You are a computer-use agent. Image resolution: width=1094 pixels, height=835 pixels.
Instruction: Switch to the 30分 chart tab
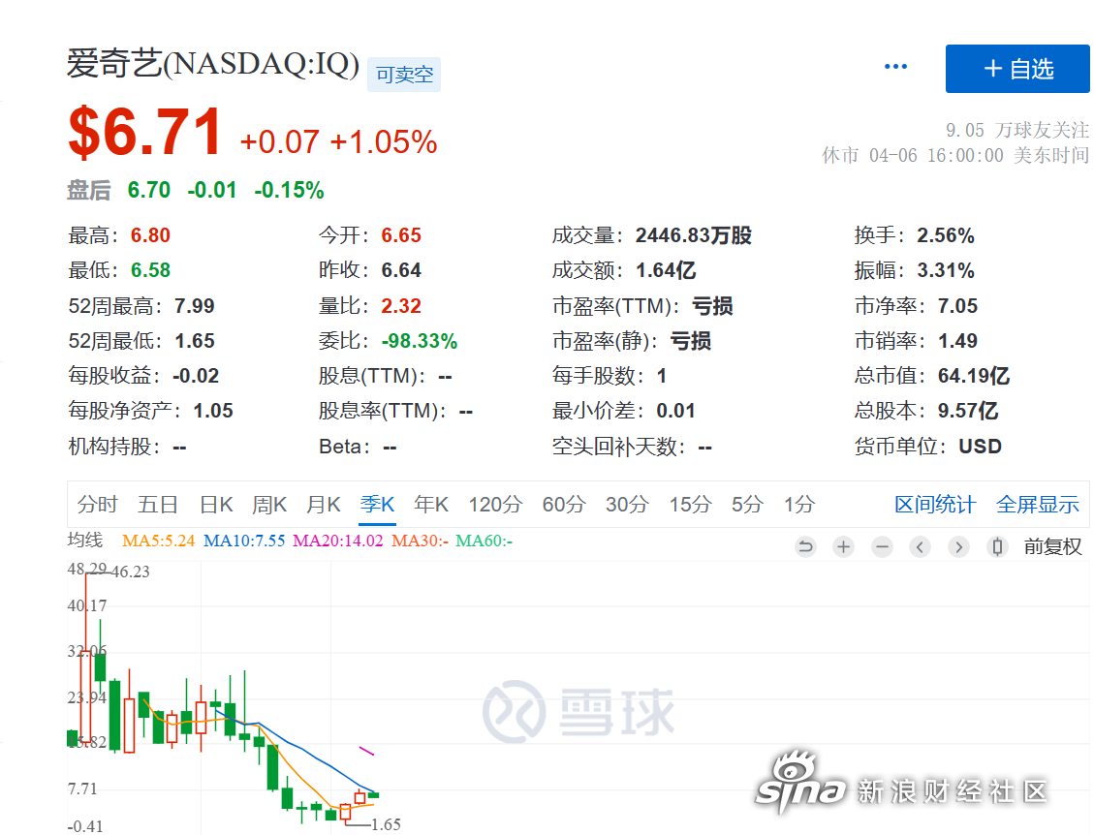627,504
